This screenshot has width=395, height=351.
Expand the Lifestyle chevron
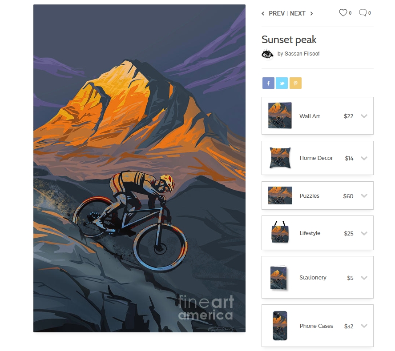(x=364, y=233)
